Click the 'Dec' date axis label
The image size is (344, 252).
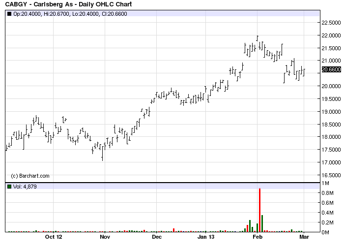157,237
